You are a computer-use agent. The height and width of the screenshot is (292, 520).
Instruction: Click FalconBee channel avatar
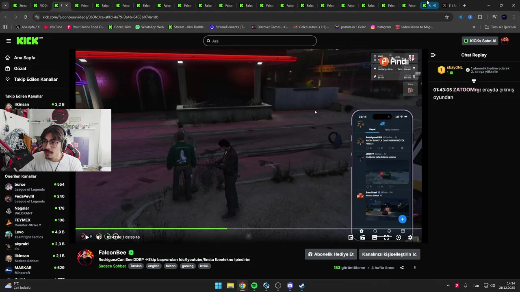point(86,258)
